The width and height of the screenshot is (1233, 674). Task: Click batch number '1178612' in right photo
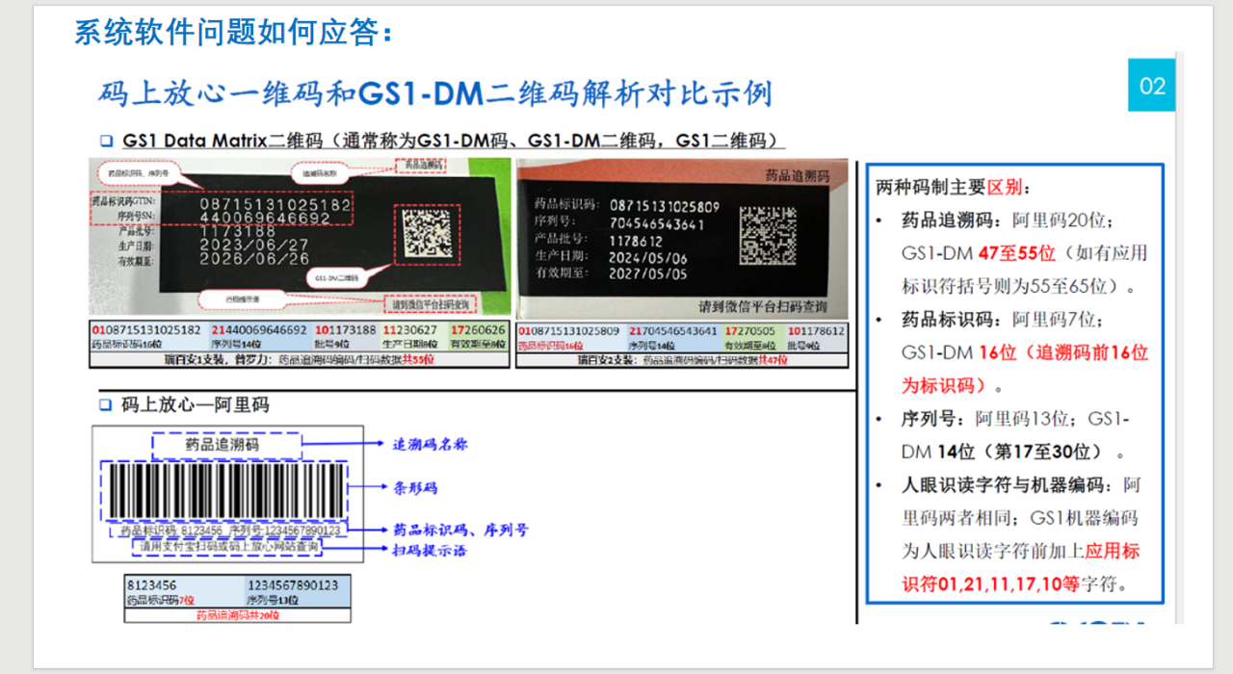pyautogui.click(x=636, y=241)
